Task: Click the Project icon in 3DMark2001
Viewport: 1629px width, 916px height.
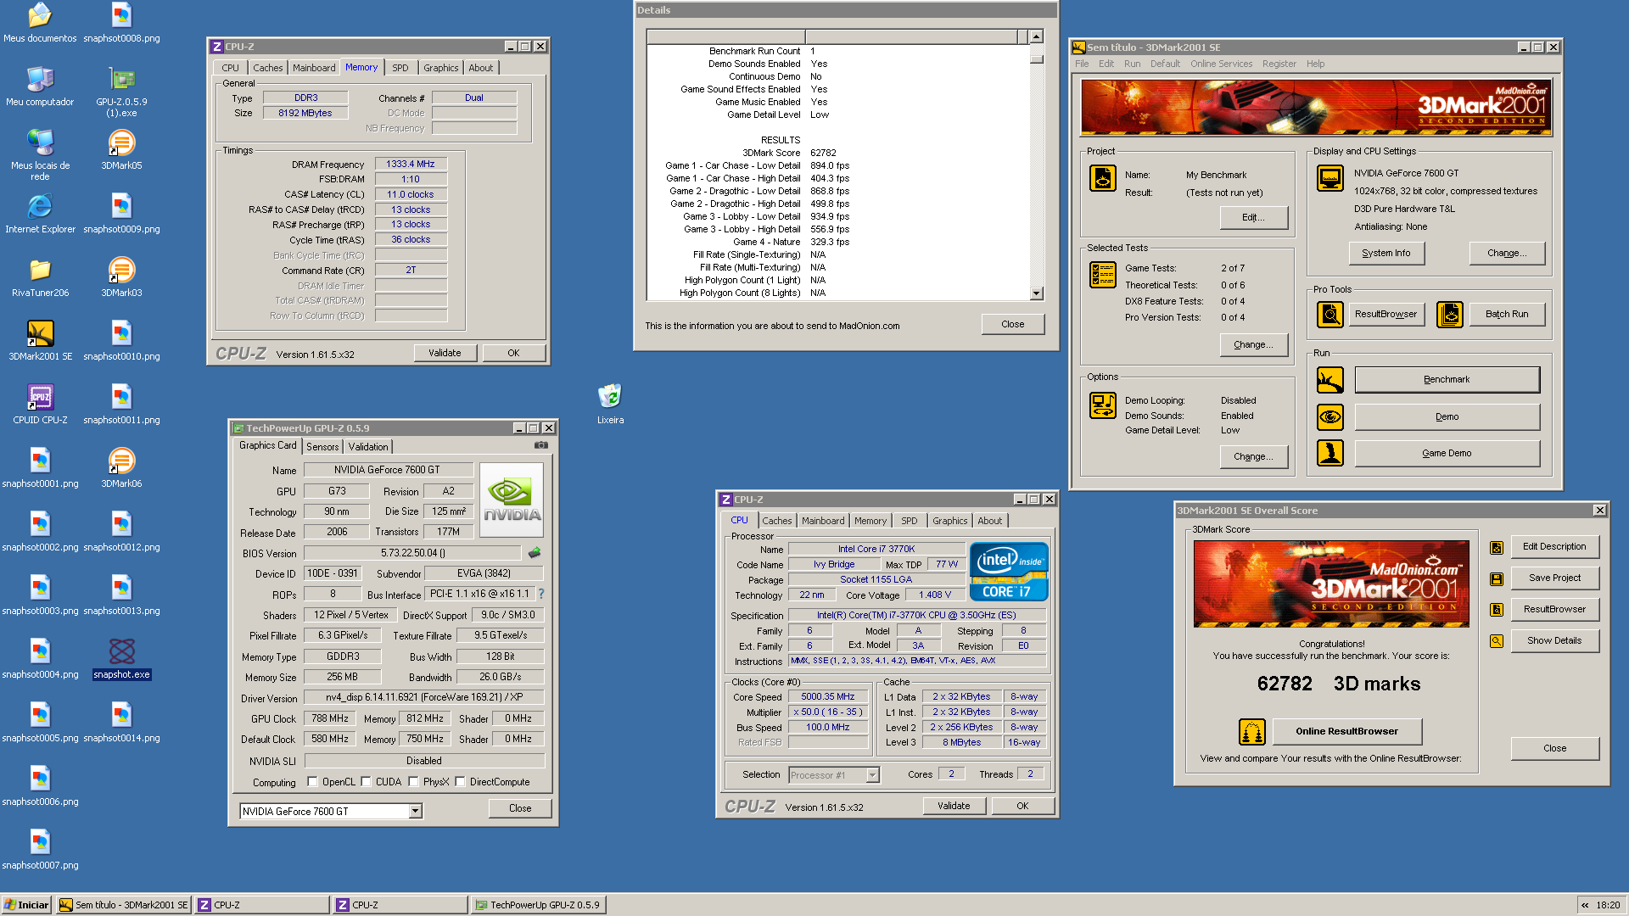Action: click(x=1102, y=179)
